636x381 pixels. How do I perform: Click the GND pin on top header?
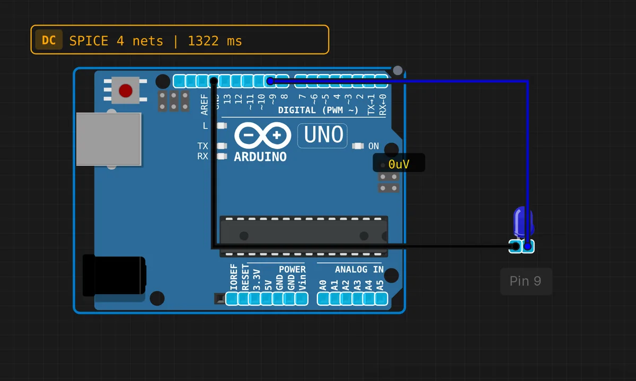214,81
